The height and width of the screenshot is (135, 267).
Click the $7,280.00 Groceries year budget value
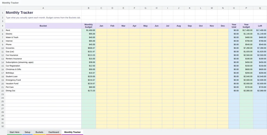tap(246, 48)
